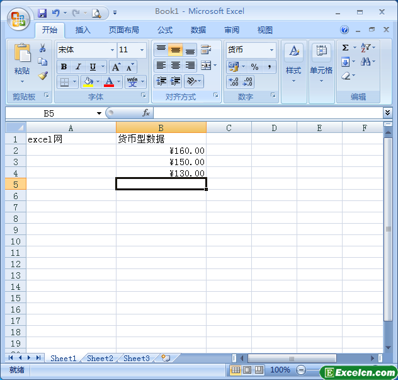Viewport: 398px width, 380px height.
Task: Select column C header
Action: [229, 127]
